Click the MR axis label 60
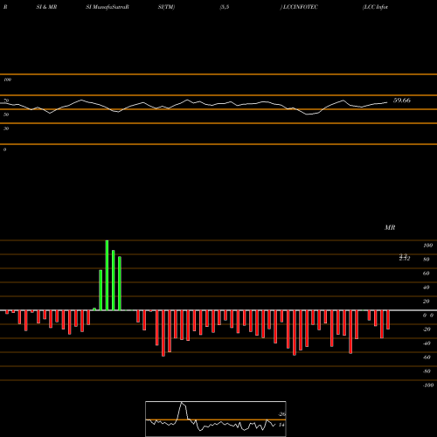The width and height of the screenshot is (437, 437). [427, 274]
